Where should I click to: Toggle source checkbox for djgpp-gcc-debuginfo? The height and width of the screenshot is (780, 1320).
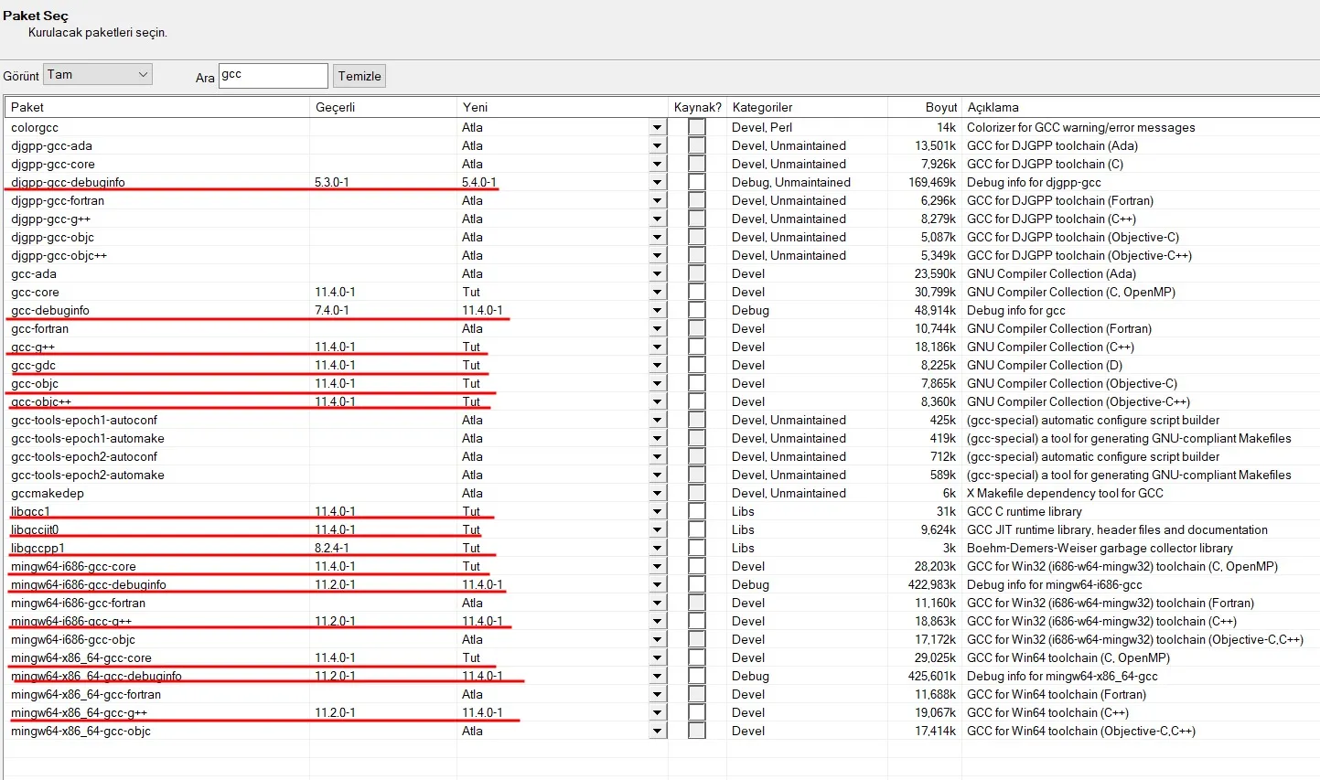697,182
